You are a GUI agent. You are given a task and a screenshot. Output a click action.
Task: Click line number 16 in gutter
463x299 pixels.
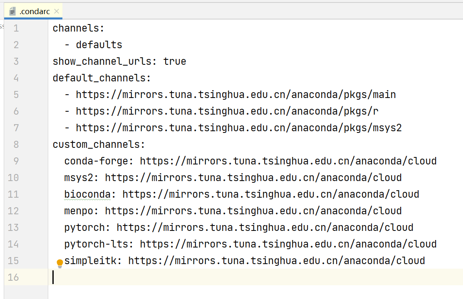click(13, 277)
